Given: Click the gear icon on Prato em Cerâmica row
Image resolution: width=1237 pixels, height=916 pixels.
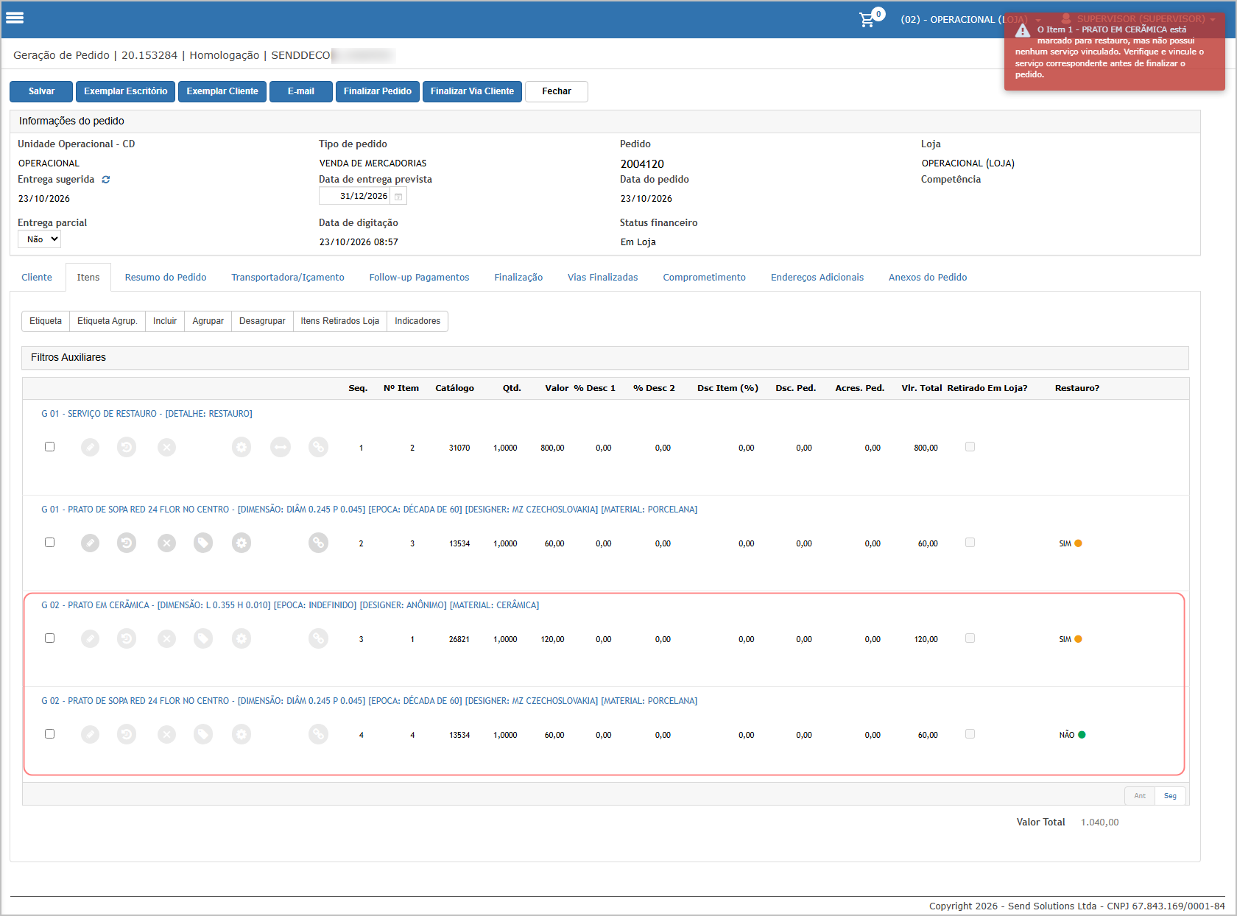Looking at the screenshot, I should pyautogui.click(x=242, y=638).
